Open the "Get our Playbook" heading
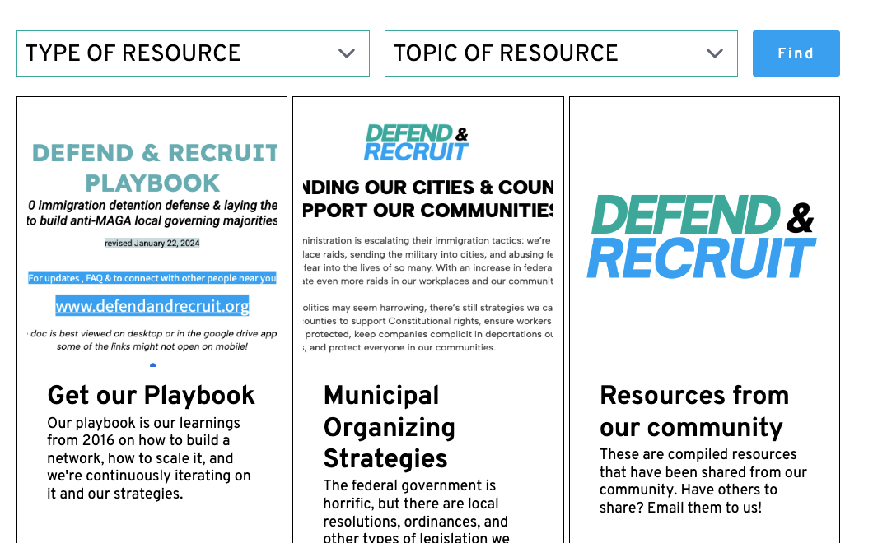 click(x=152, y=396)
